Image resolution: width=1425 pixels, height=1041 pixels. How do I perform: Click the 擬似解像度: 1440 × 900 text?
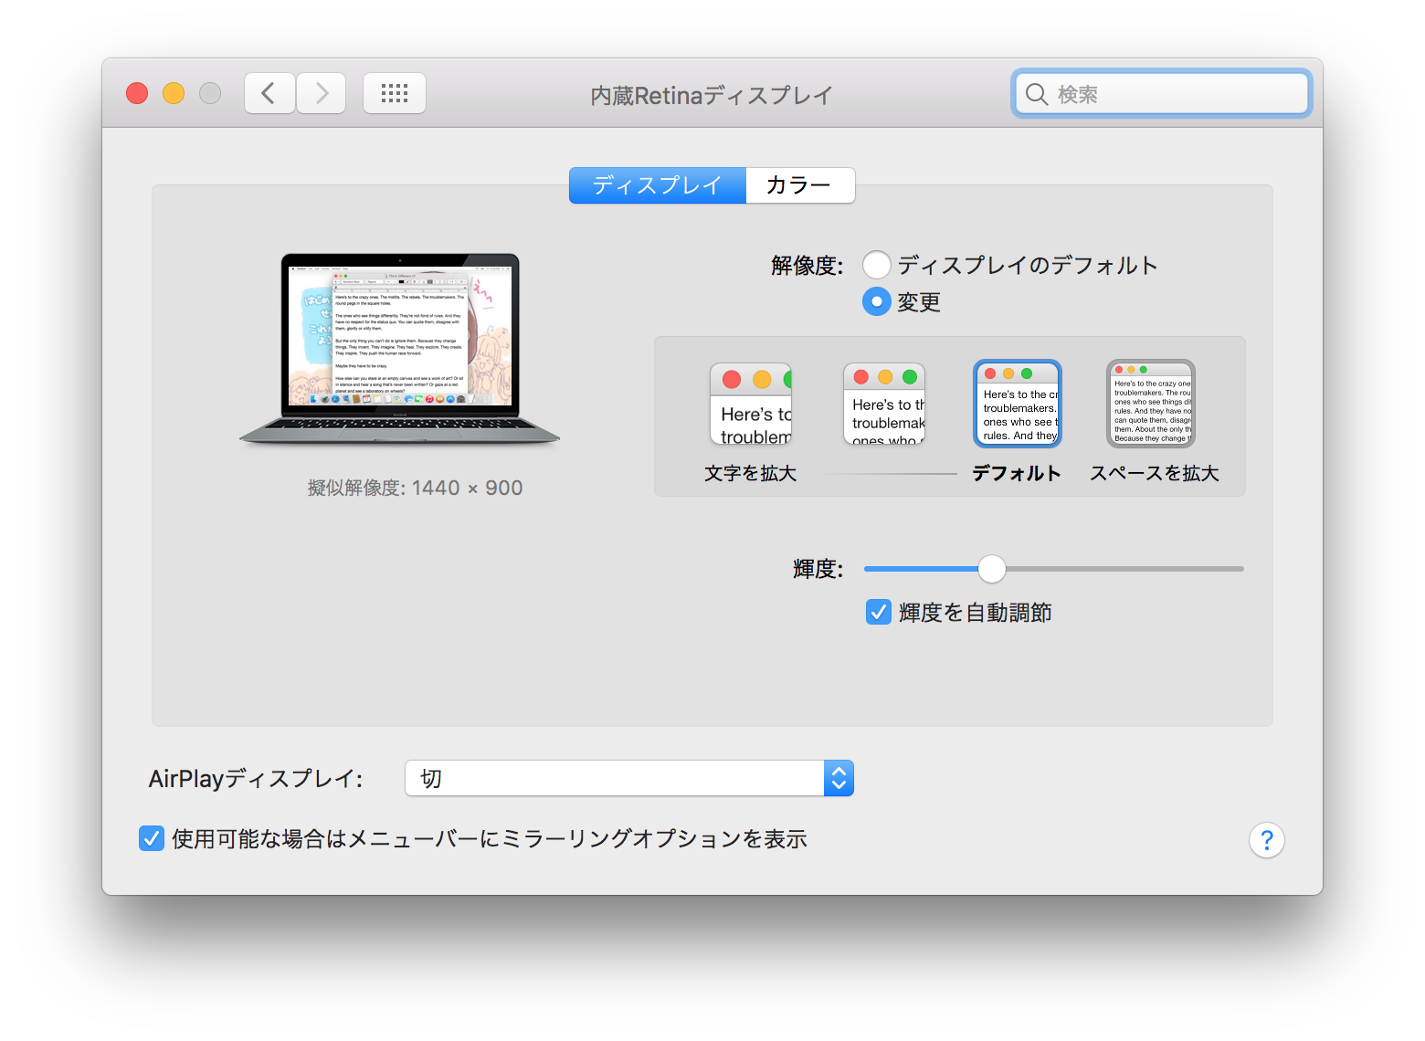pos(416,488)
